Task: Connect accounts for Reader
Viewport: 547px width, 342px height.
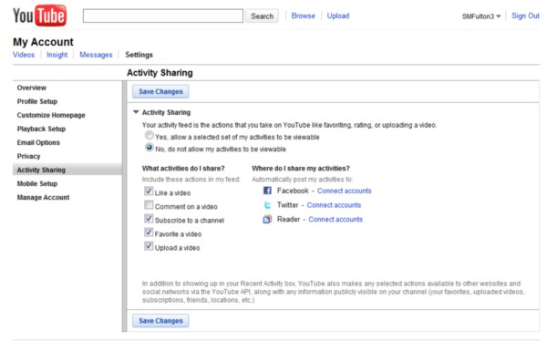Action: point(335,220)
